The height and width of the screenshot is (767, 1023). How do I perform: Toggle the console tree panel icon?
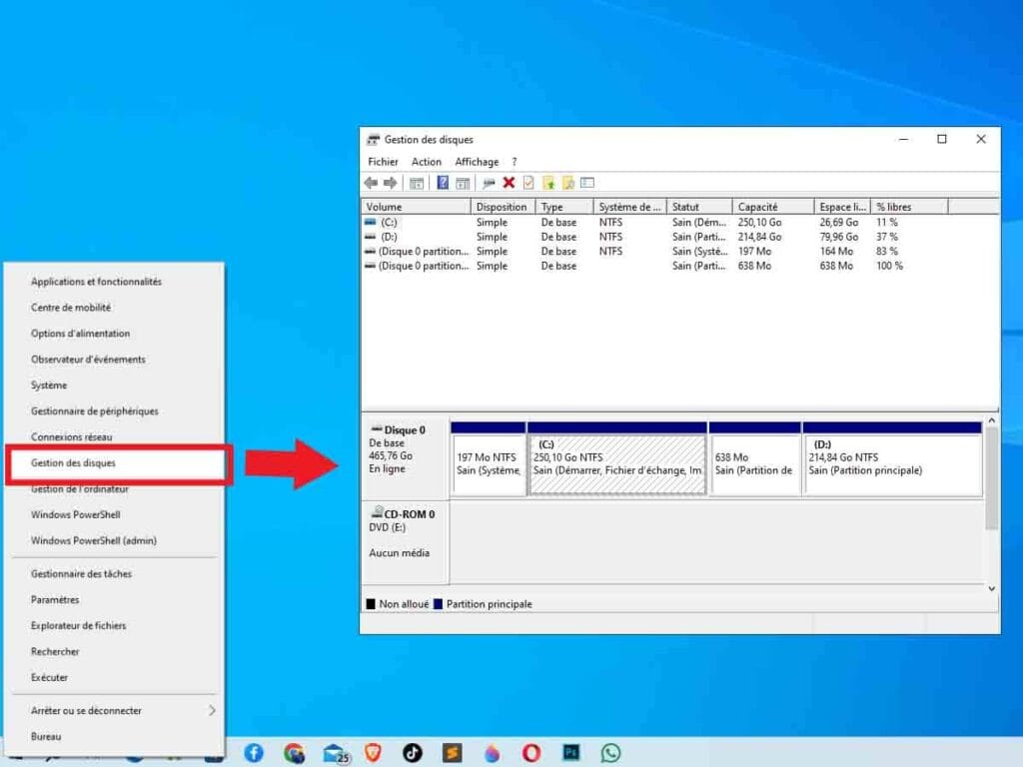coord(417,183)
